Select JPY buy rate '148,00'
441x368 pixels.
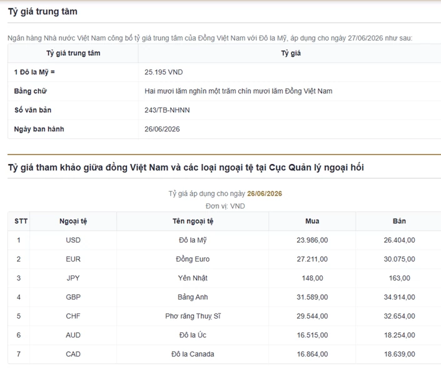[x=312, y=278]
